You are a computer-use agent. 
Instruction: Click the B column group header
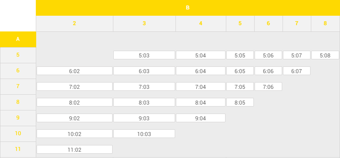tap(188, 7)
